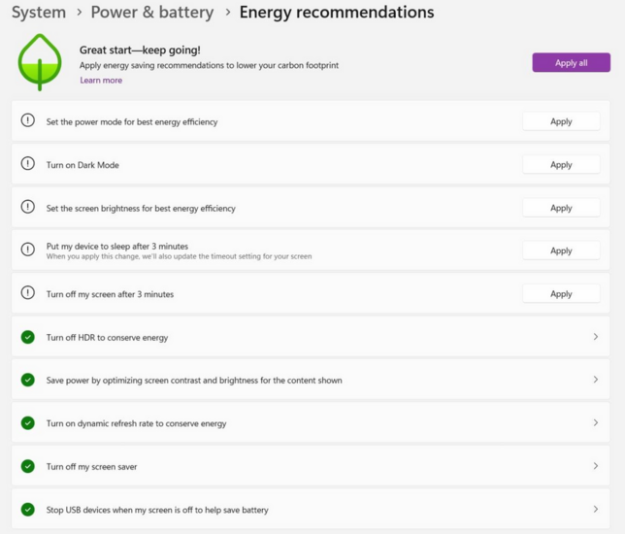Click the warning icon beside sleep after 3 minutes
The image size is (625, 534).
(x=28, y=250)
